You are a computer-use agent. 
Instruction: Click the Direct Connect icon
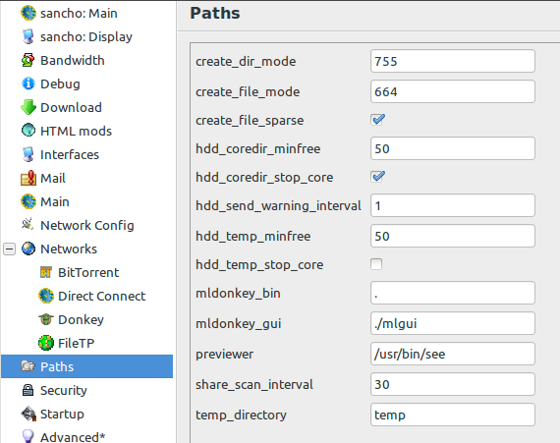46,296
